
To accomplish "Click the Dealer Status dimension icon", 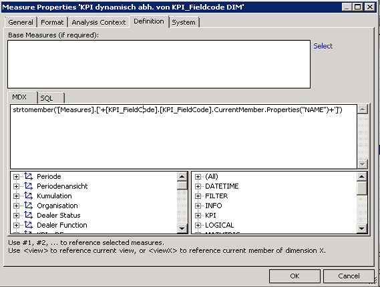I will tap(28, 215).
